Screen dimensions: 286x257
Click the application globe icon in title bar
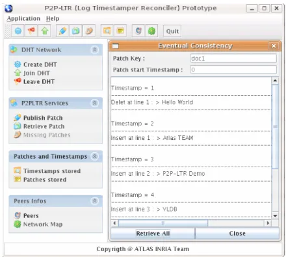(8, 8)
